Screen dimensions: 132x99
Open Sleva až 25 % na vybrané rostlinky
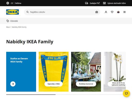click(117, 84)
